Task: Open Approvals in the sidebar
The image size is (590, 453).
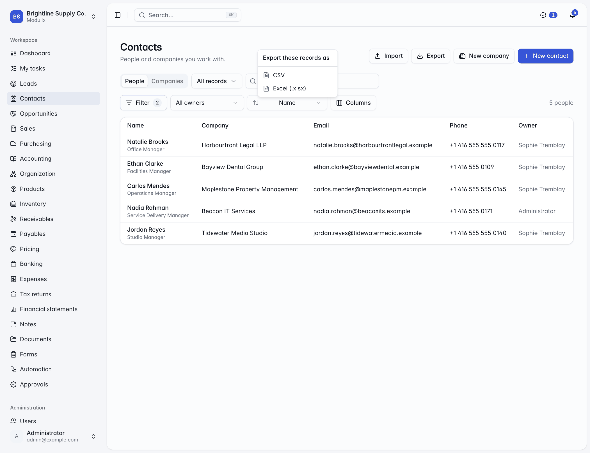Action: coord(53,384)
